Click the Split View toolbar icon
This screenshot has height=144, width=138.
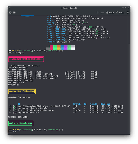tap(15, 12)
